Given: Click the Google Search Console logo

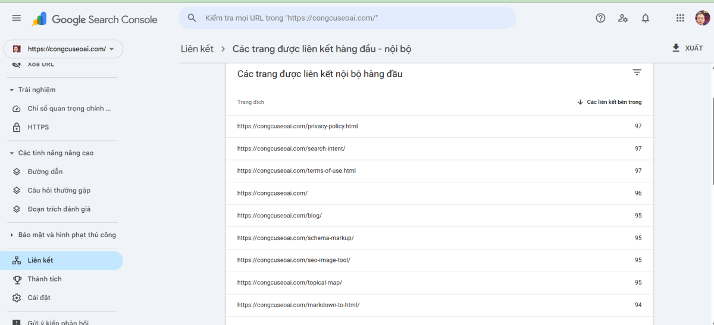Looking at the screenshot, I should click(95, 19).
